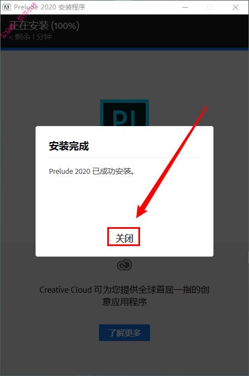Image resolution: width=249 pixels, height=376 pixels.
Task: Click the 意应用程序 second promo text line
Action: pos(124,302)
